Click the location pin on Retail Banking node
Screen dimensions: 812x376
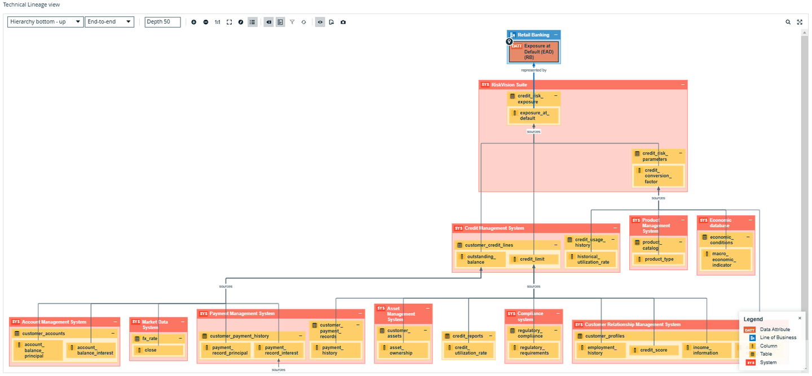point(509,42)
